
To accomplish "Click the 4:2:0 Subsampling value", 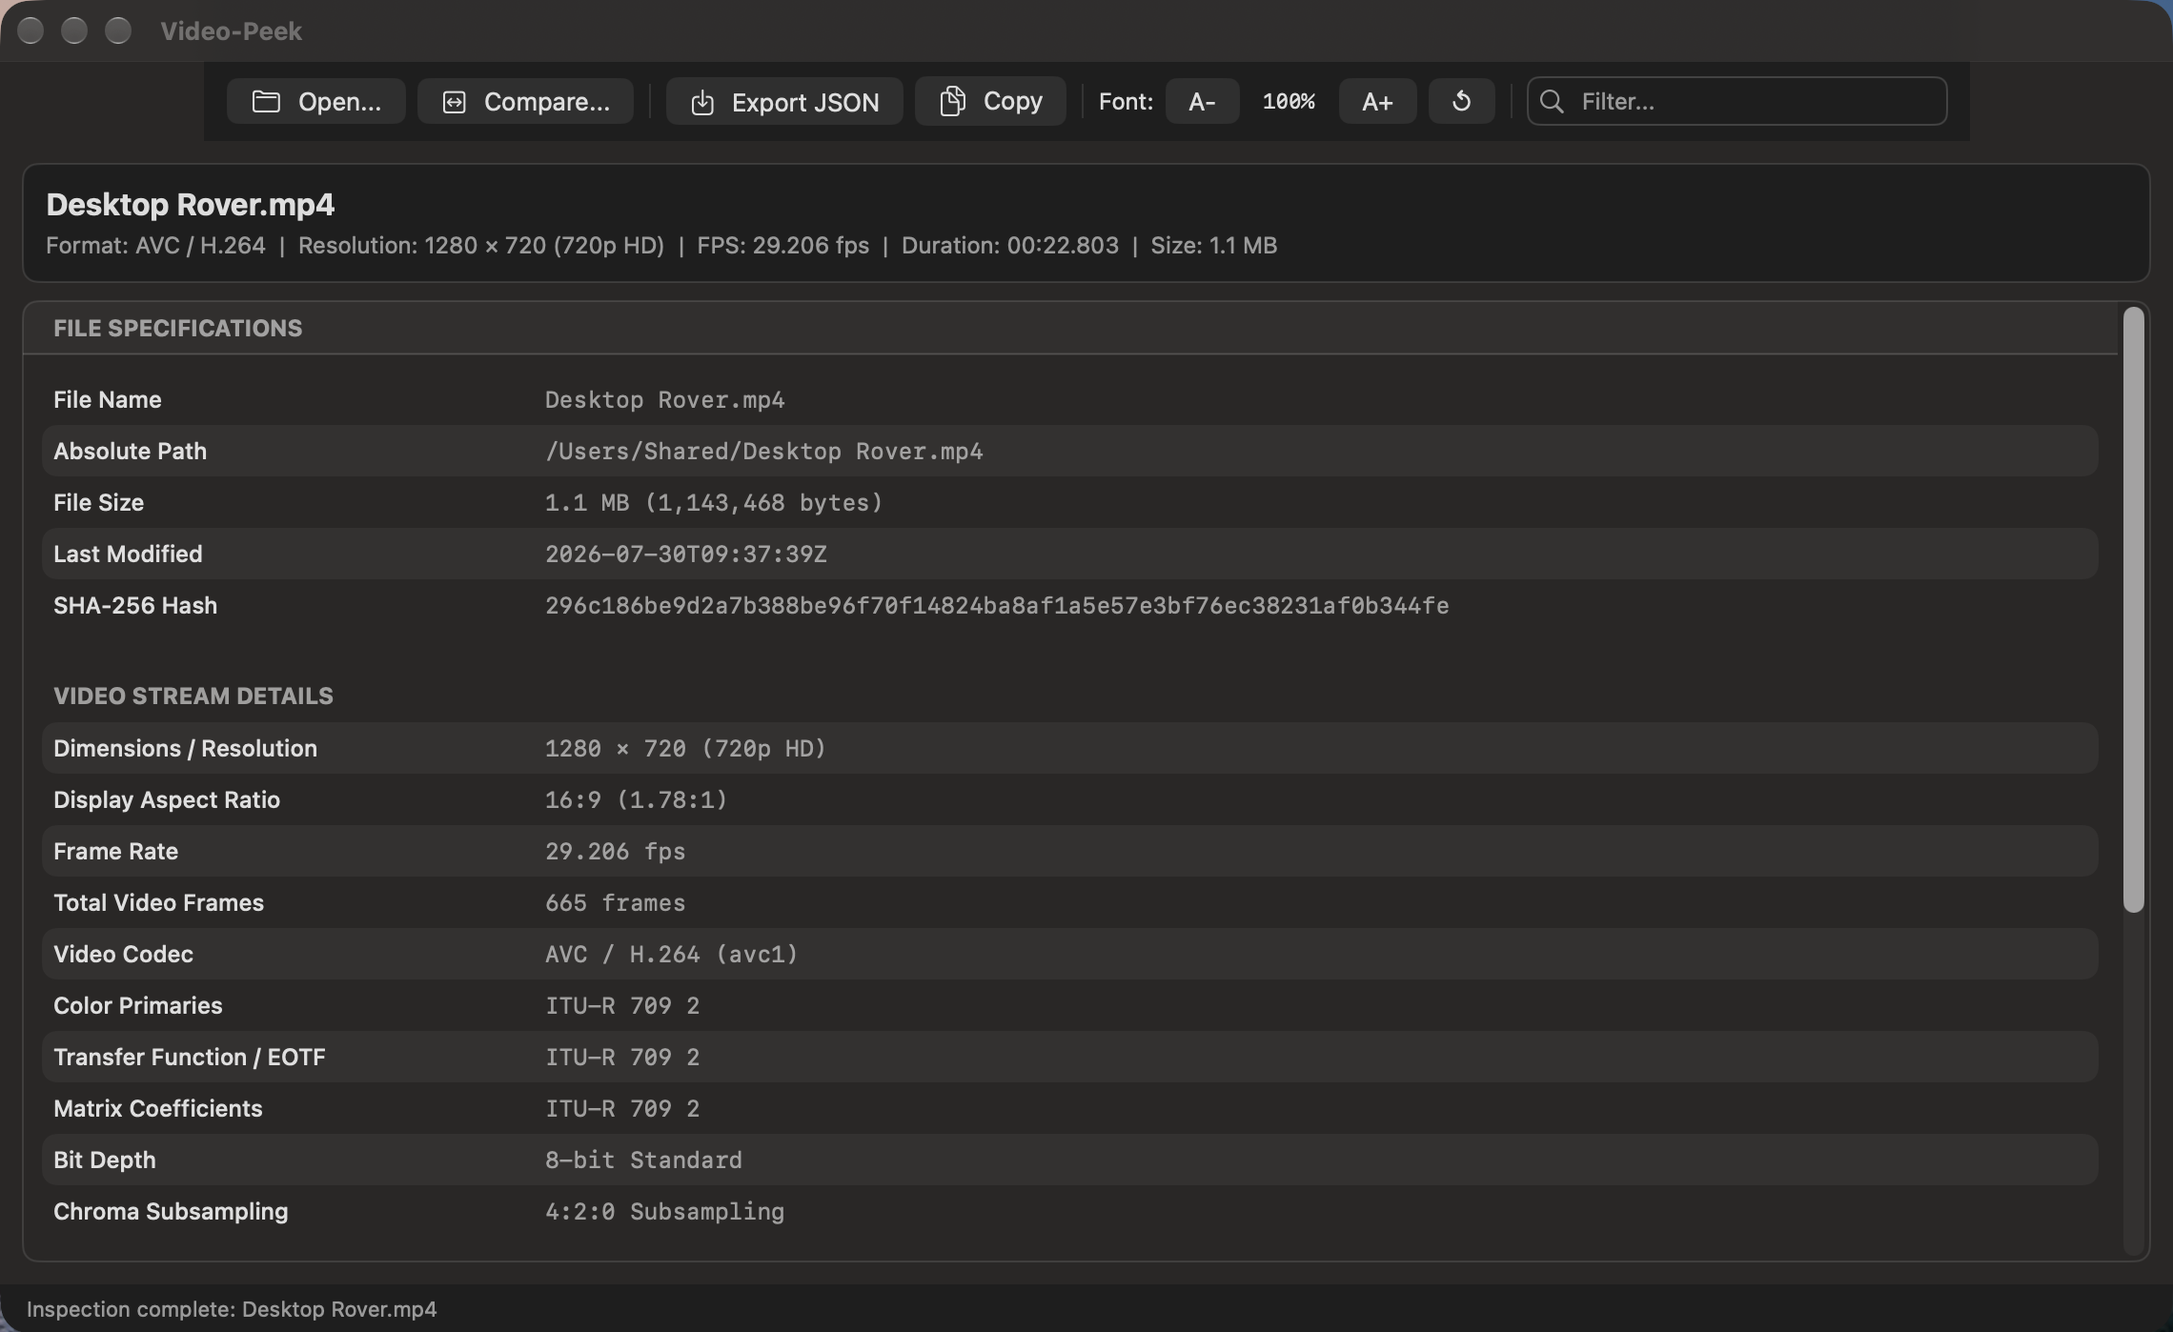I will (664, 1212).
